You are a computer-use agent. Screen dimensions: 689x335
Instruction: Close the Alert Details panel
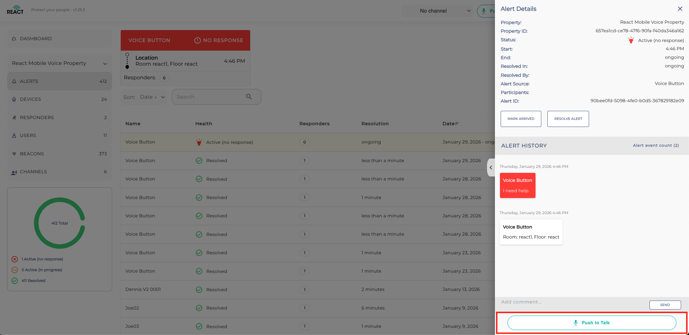(680, 9)
